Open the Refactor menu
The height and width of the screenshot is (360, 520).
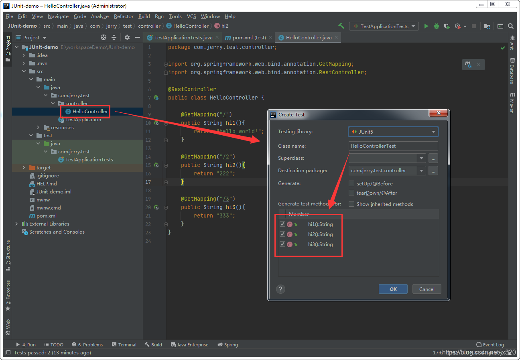point(124,16)
